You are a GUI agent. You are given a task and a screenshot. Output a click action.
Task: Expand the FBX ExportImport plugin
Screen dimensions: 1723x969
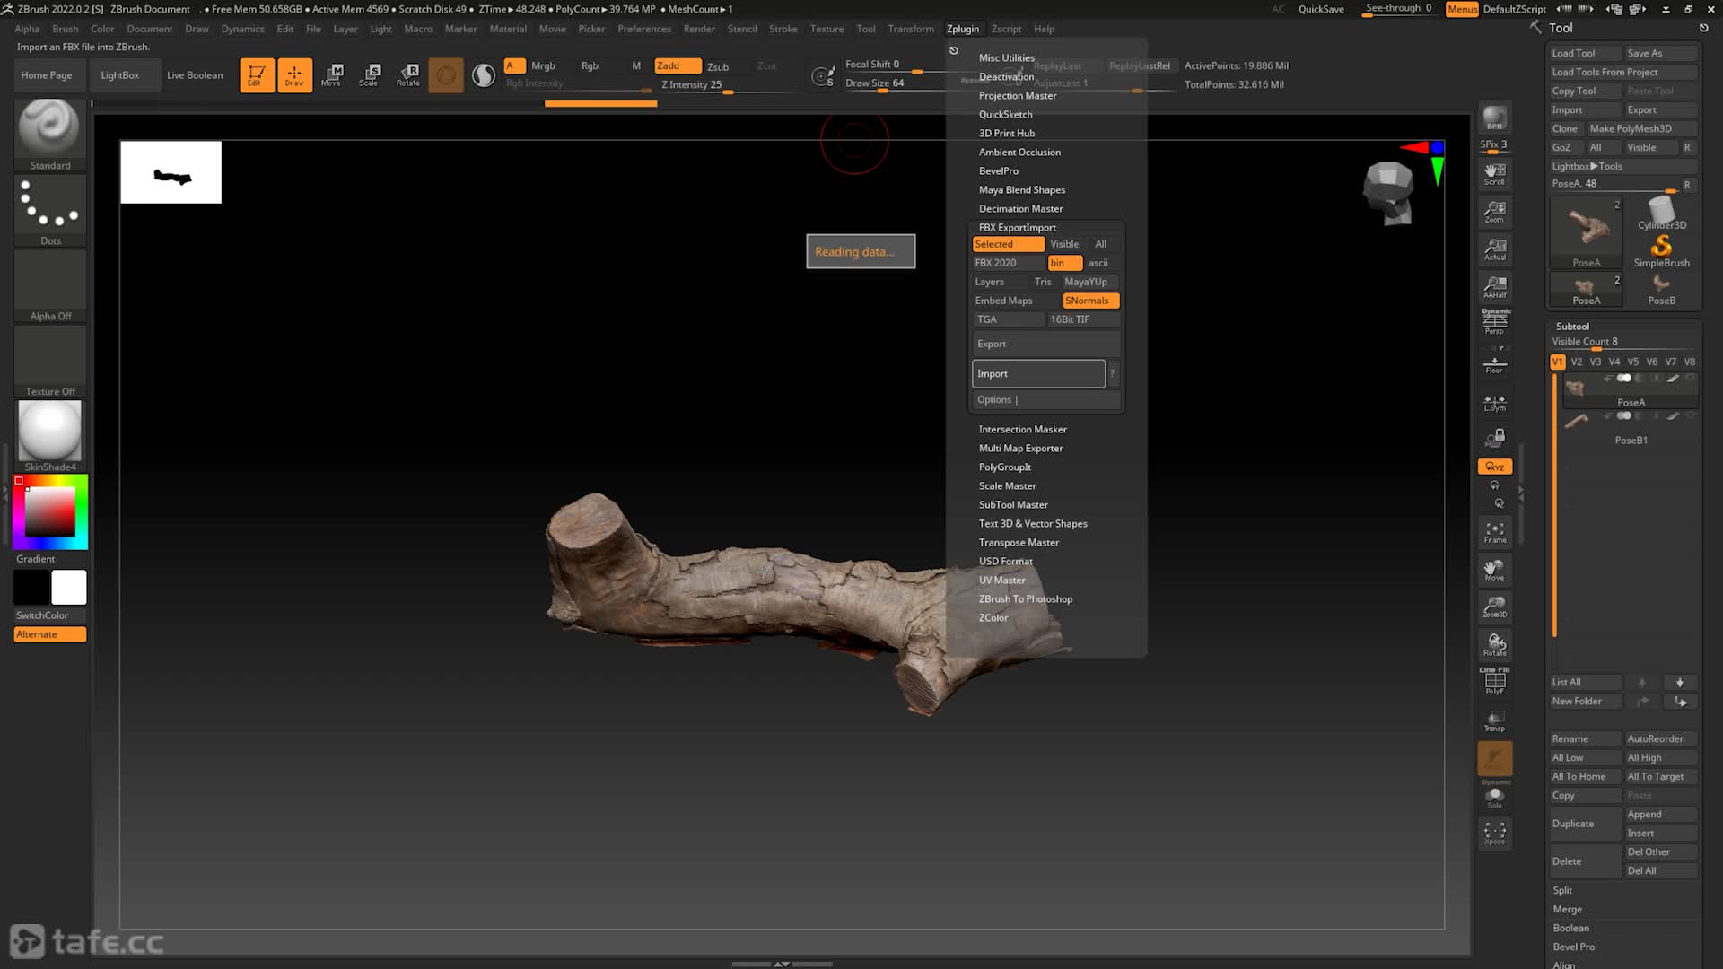1018,226
